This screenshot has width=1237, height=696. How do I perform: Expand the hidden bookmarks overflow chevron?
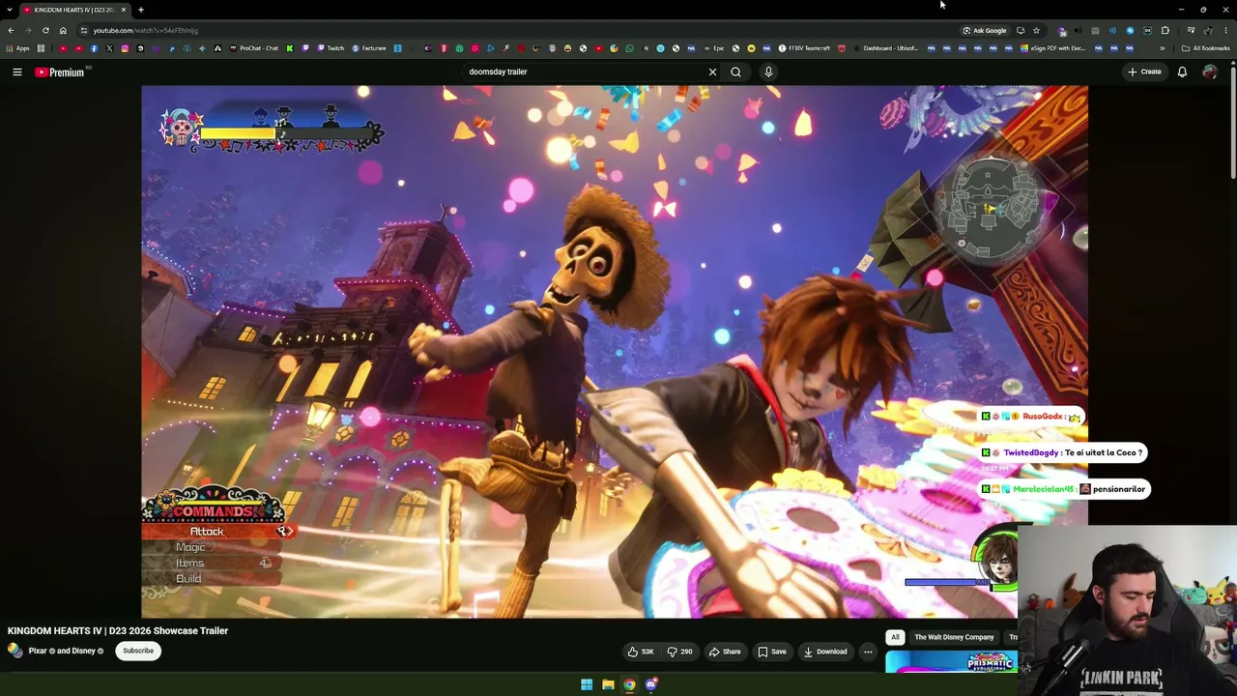(1163, 48)
